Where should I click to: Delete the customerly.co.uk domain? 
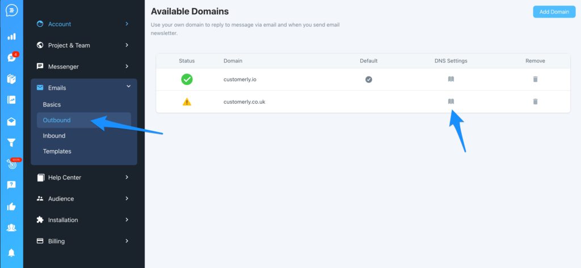pyautogui.click(x=536, y=101)
